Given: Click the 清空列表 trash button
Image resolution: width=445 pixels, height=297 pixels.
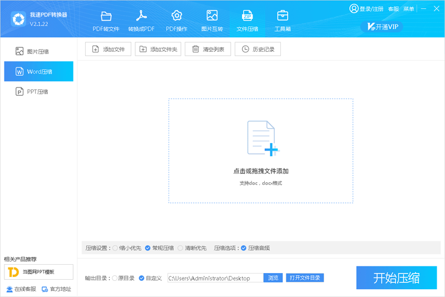Looking at the screenshot, I should click(x=208, y=50).
